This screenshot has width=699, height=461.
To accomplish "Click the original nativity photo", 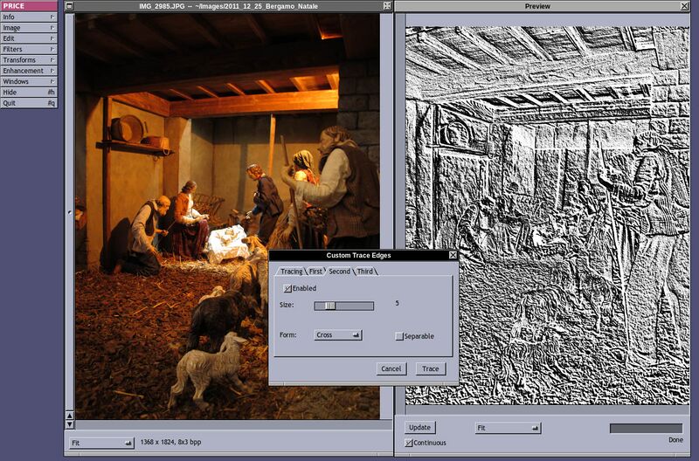I will pos(227,216).
